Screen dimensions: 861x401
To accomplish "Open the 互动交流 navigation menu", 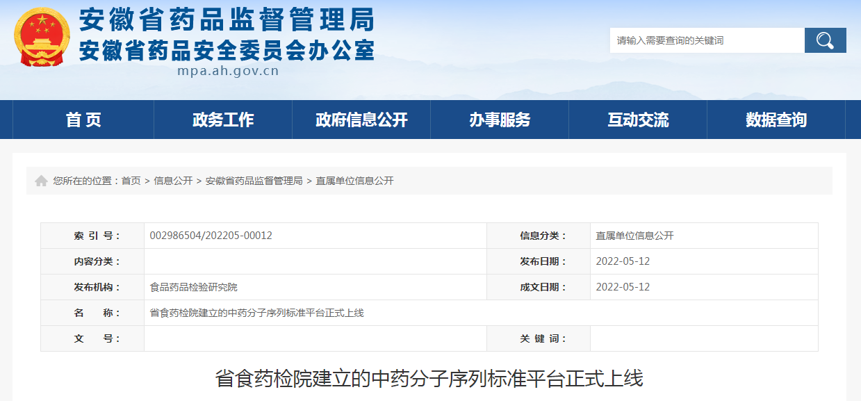I will click(x=638, y=120).
